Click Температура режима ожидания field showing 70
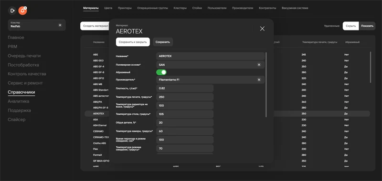The width and height of the screenshot is (382, 181). click(x=185, y=149)
